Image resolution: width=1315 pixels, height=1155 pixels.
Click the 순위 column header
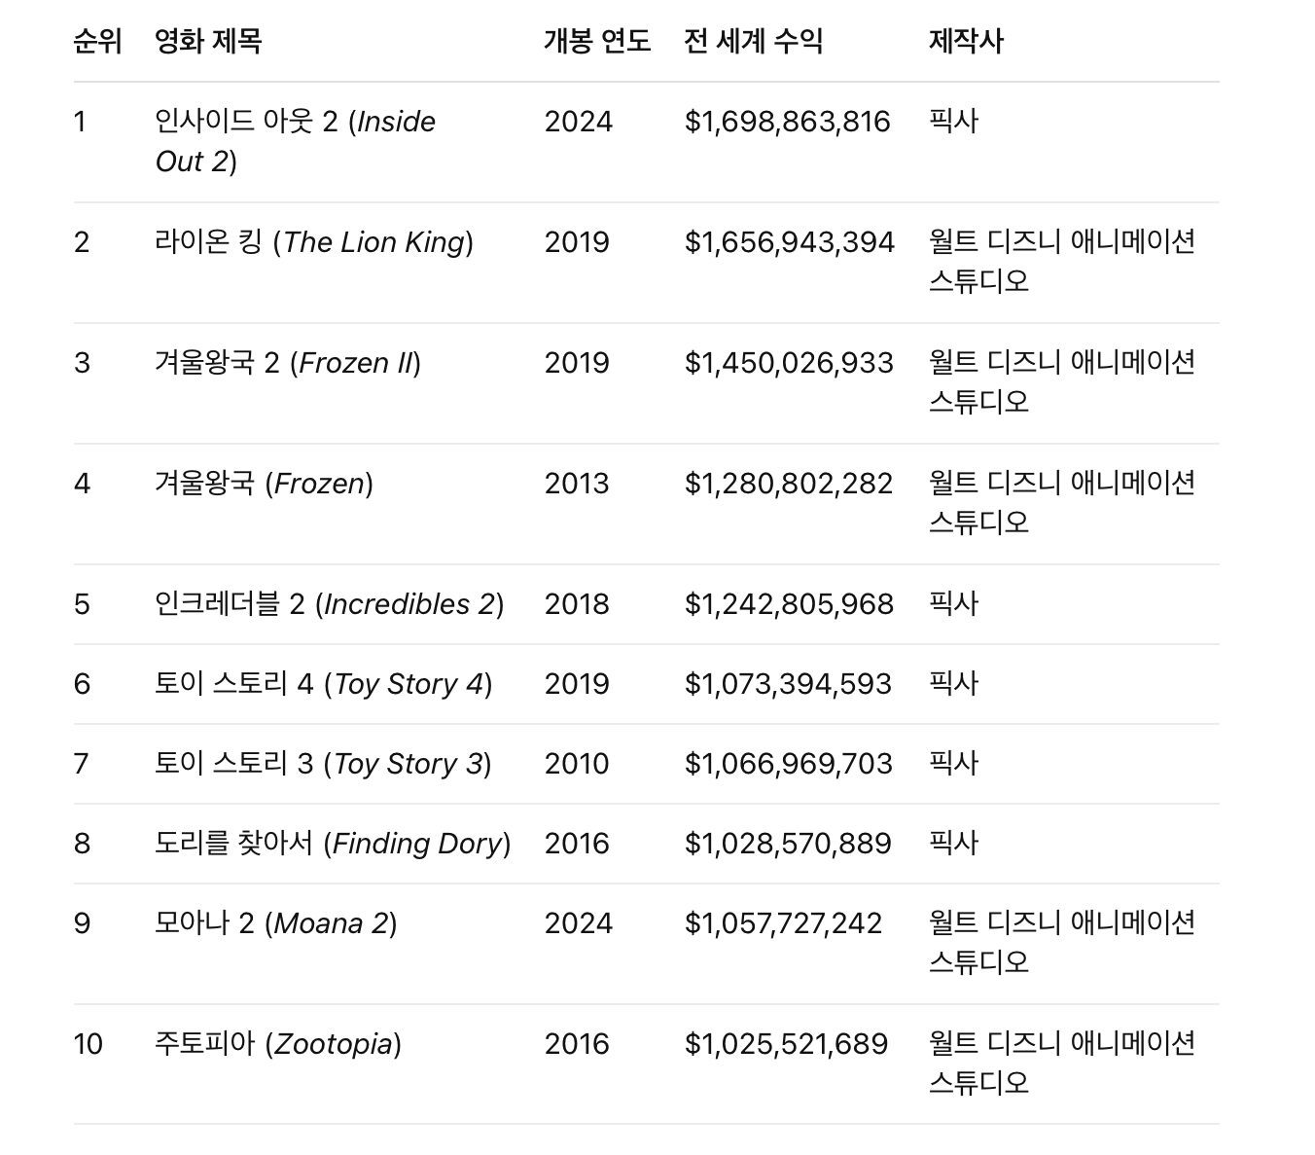coord(97,41)
